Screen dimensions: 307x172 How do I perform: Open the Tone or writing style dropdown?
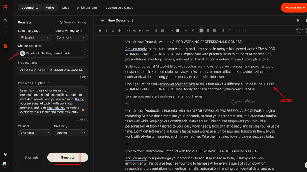point(71,37)
